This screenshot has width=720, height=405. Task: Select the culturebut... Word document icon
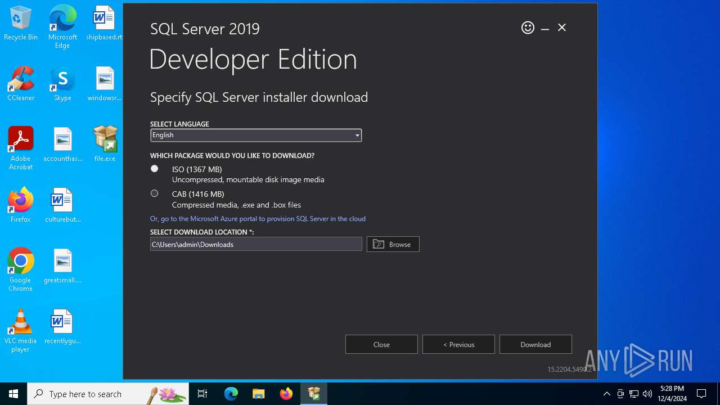(x=63, y=206)
